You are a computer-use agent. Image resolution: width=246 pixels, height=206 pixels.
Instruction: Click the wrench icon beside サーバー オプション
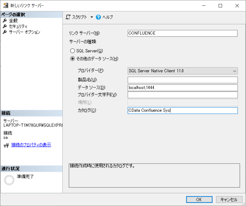(x=5, y=32)
